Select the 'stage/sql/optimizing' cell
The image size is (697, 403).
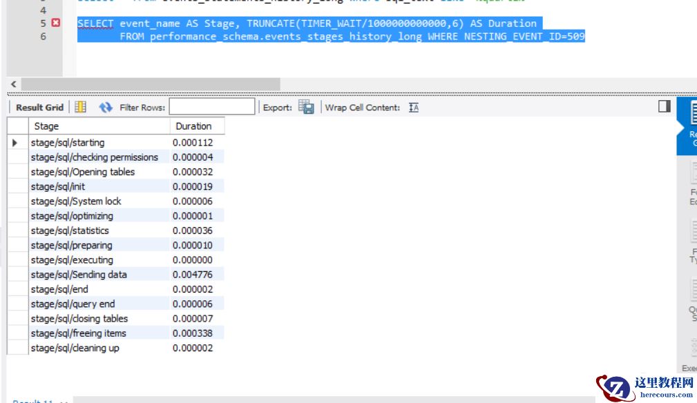tap(99, 216)
